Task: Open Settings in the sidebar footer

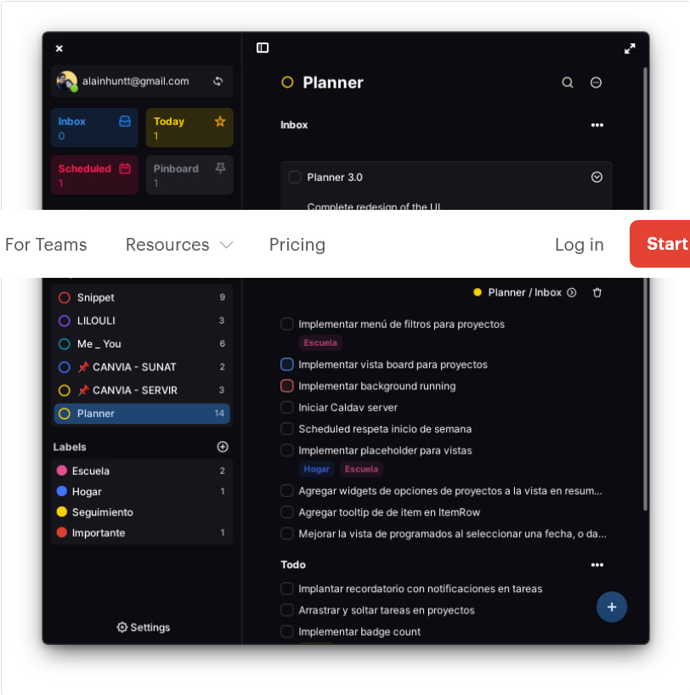Action: (143, 627)
